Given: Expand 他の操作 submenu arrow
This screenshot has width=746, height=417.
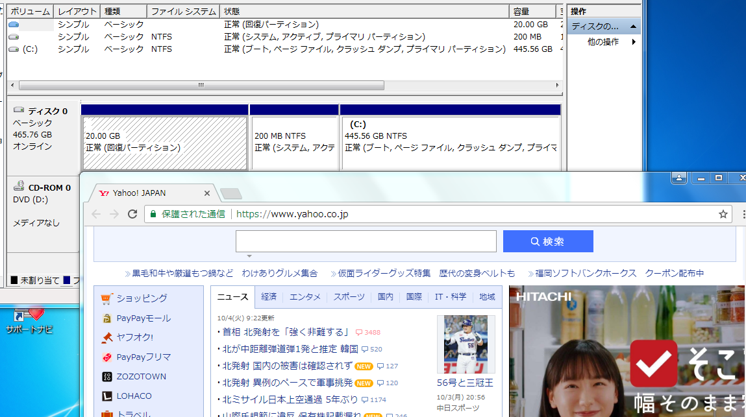Looking at the screenshot, I should [x=634, y=42].
